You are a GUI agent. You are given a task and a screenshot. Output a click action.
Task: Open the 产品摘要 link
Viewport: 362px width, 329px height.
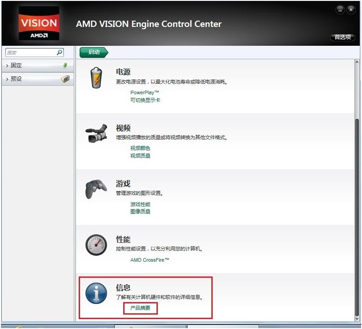pos(141,308)
